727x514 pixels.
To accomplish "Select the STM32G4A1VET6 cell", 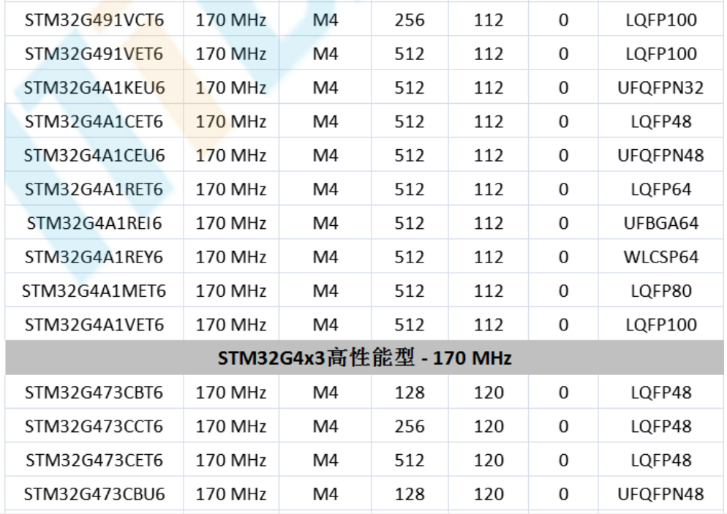I will coord(94,325).
